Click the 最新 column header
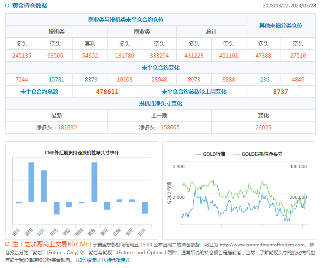 click(x=56, y=116)
